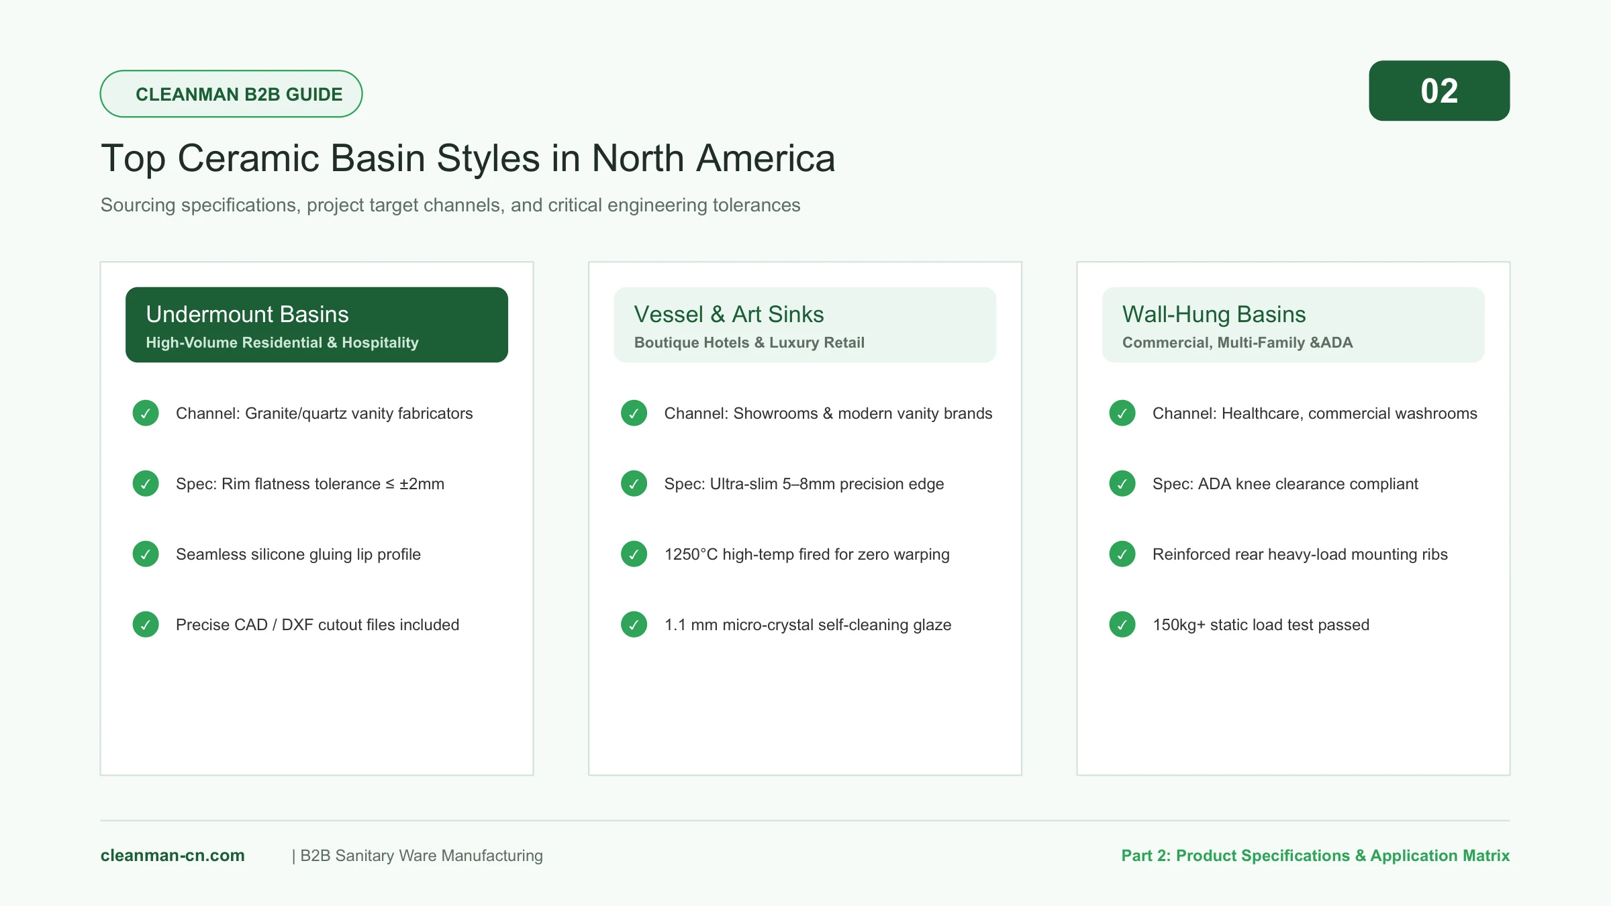This screenshot has width=1611, height=906.
Task: Click the text Channel: Healthcare, commercial washrooms
Action: 1315,413
